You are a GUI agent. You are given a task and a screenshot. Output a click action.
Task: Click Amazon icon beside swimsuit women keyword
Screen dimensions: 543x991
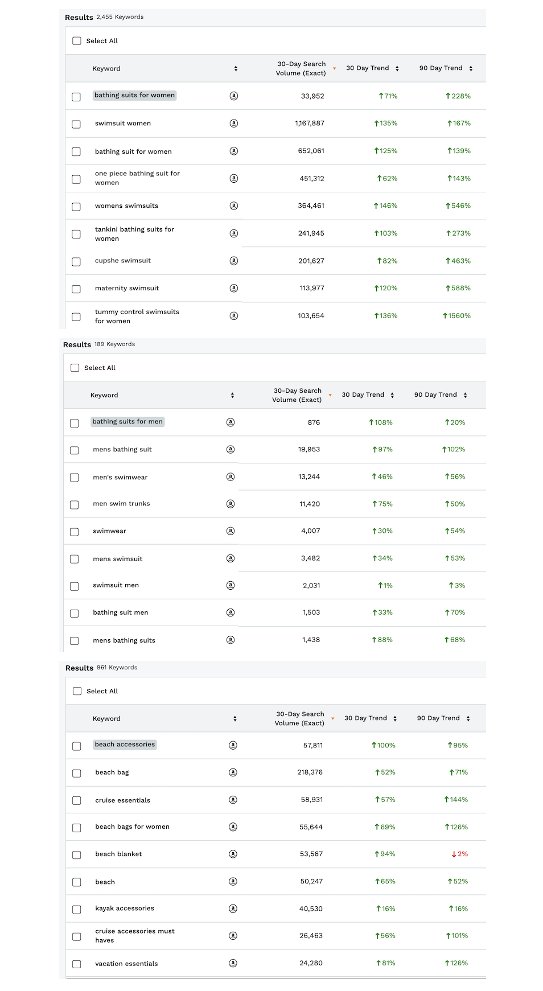click(233, 124)
